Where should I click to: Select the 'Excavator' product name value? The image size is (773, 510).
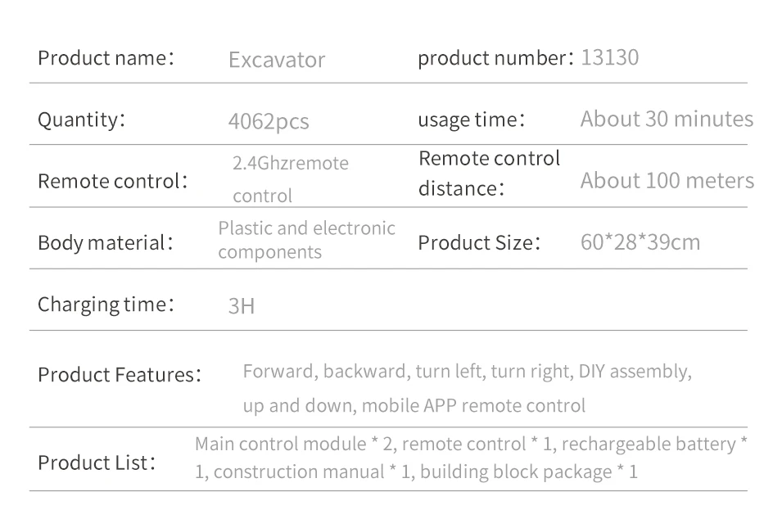click(277, 60)
